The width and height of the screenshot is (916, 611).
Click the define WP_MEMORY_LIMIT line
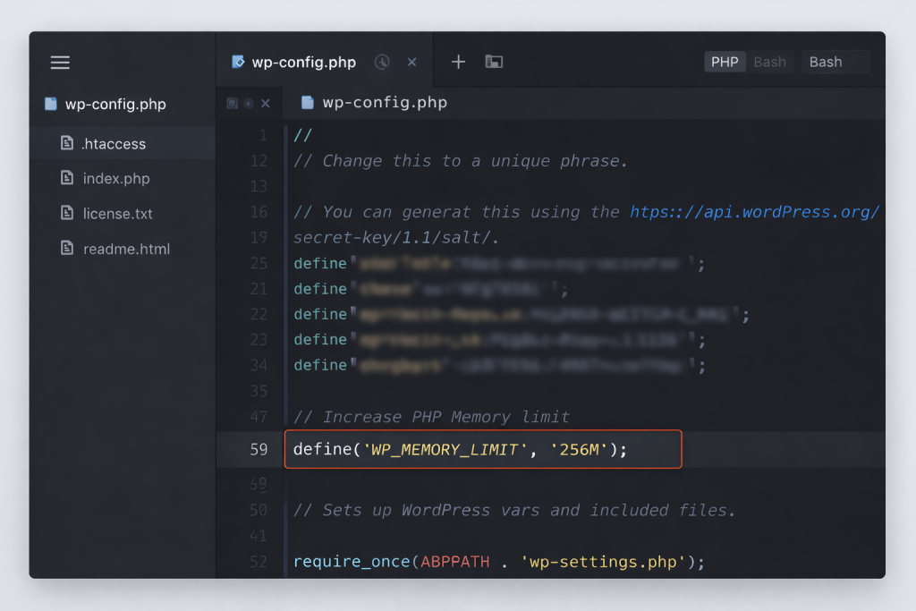pyautogui.click(x=461, y=449)
